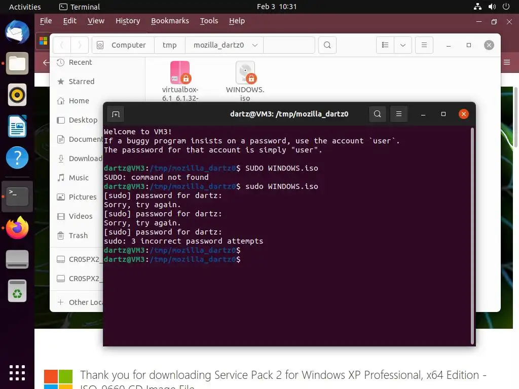Open view options dropdown in Files
This screenshot has width=519, height=389.
[403, 45]
